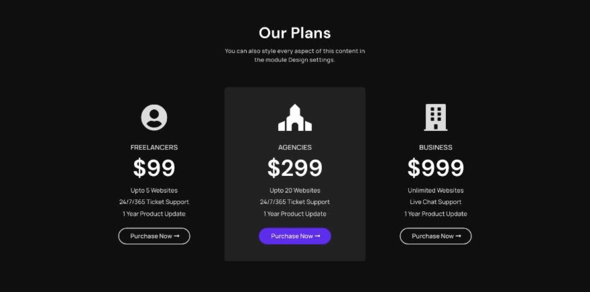Click the Business office tower icon

tap(436, 117)
